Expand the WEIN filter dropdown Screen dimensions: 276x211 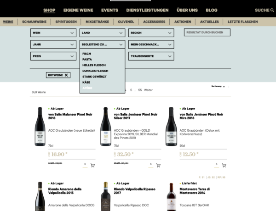pyautogui.click(x=53, y=33)
